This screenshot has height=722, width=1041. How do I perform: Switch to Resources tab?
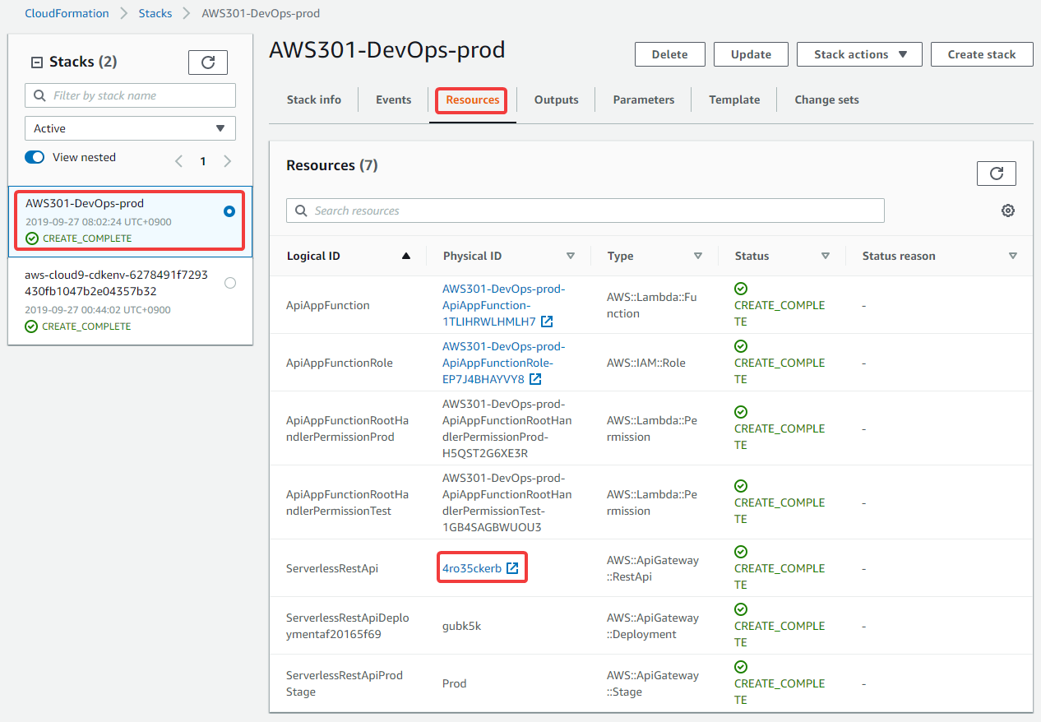[473, 100]
